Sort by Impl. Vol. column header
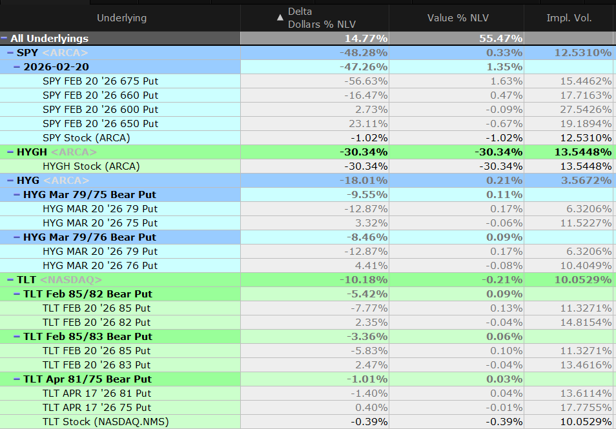The width and height of the screenshot is (616, 429). (x=569, y=18)
